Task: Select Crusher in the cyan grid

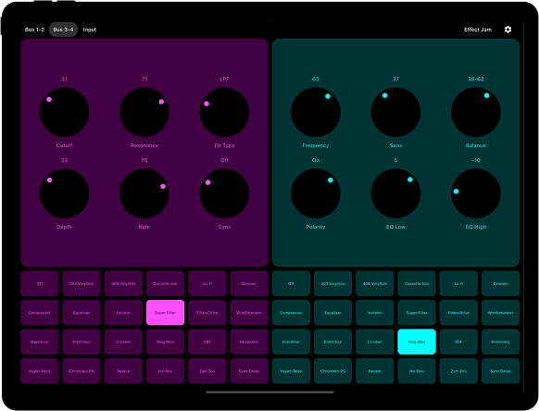Action: [x=375, y=342]
